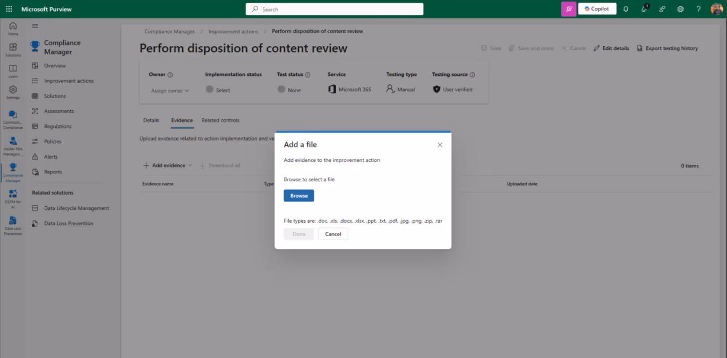Switch to the Details tab

point(151,120)
